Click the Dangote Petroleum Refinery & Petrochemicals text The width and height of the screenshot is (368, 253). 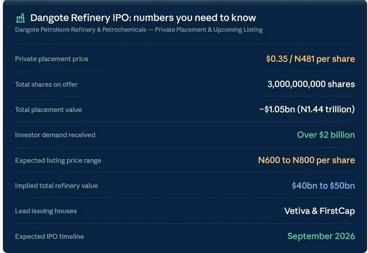81,30
